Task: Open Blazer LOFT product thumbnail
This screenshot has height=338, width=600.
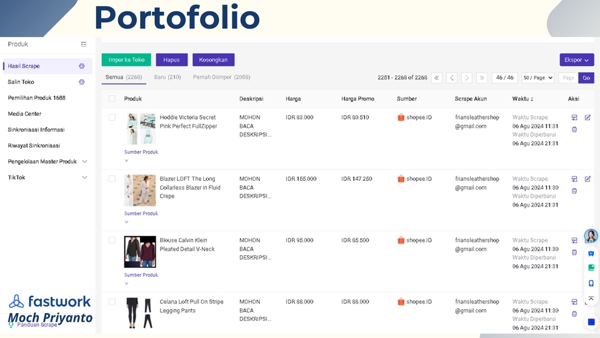Action: pyautogui.click(x=140, y=190)
